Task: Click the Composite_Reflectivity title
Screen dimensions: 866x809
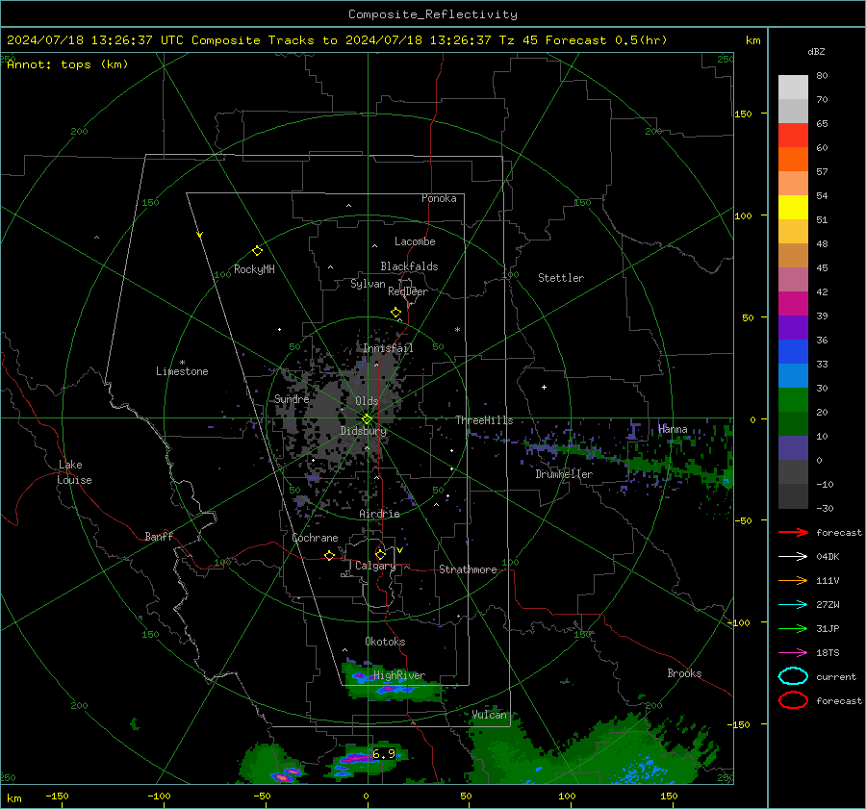Action: click(433, 14)
